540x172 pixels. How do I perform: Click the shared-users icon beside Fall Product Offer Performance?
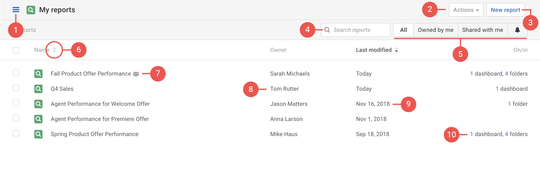136,74
